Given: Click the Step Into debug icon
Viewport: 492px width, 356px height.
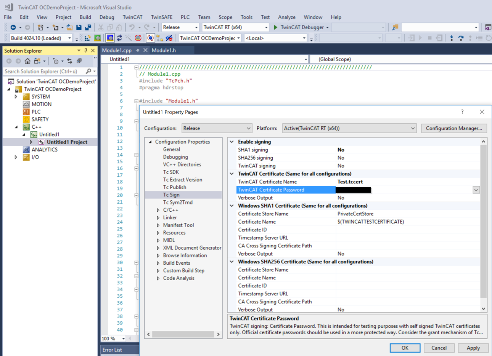Looking at the screenshot, I should [x=452, y=38].
